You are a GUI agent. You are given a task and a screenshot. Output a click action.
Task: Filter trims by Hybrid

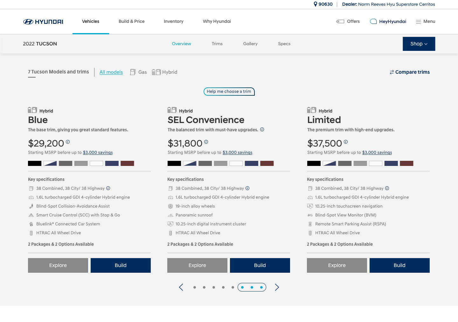(164, 72)
